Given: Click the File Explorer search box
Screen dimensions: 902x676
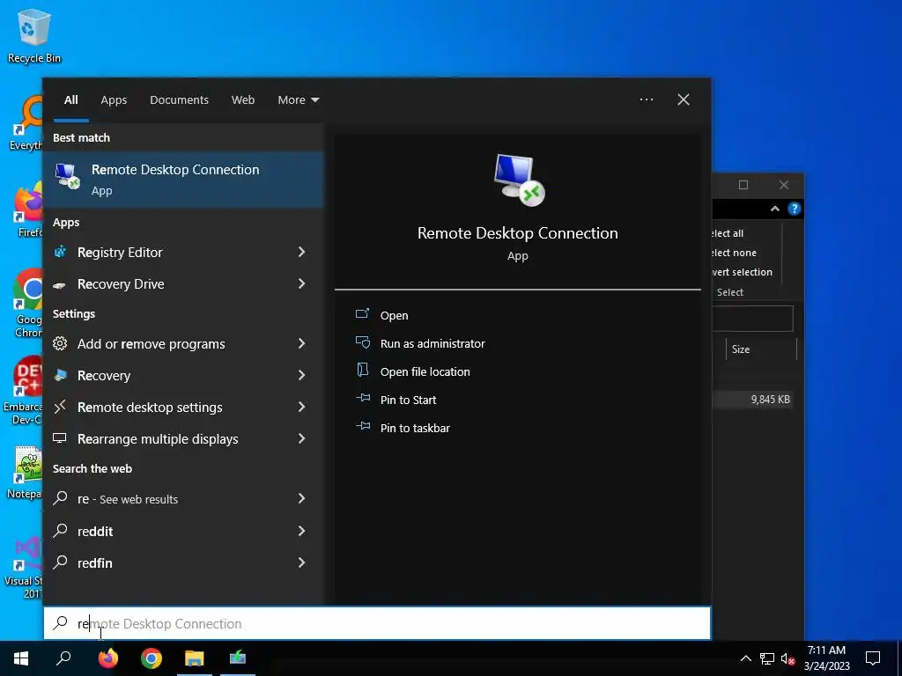Looking at the screenshot, I should (752, 319).
